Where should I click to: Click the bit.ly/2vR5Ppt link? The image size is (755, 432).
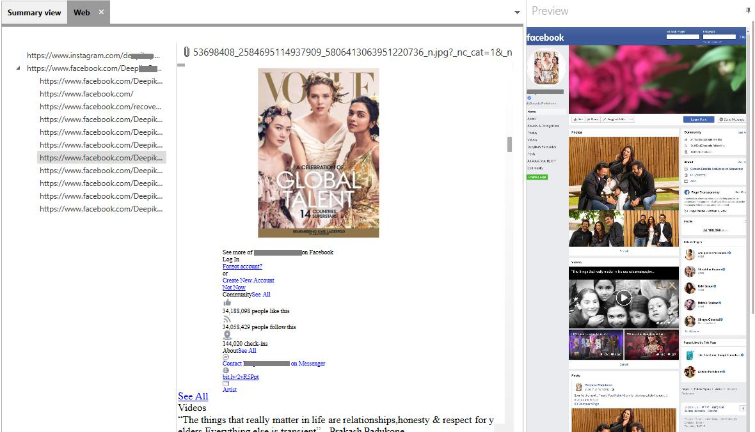241,376
